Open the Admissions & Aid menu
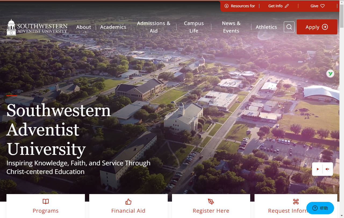Screen dimensions: 344x218 coord(153,27)
